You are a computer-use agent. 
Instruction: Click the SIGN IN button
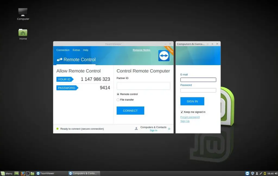192,101
